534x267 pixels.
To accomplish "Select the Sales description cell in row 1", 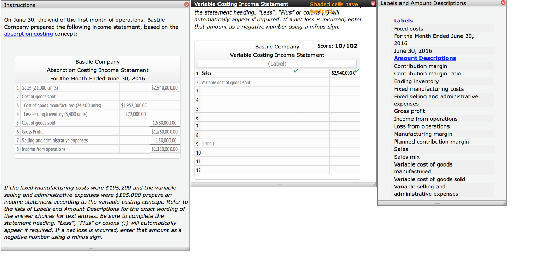I will pyautogui.click(x=249, y=73).
